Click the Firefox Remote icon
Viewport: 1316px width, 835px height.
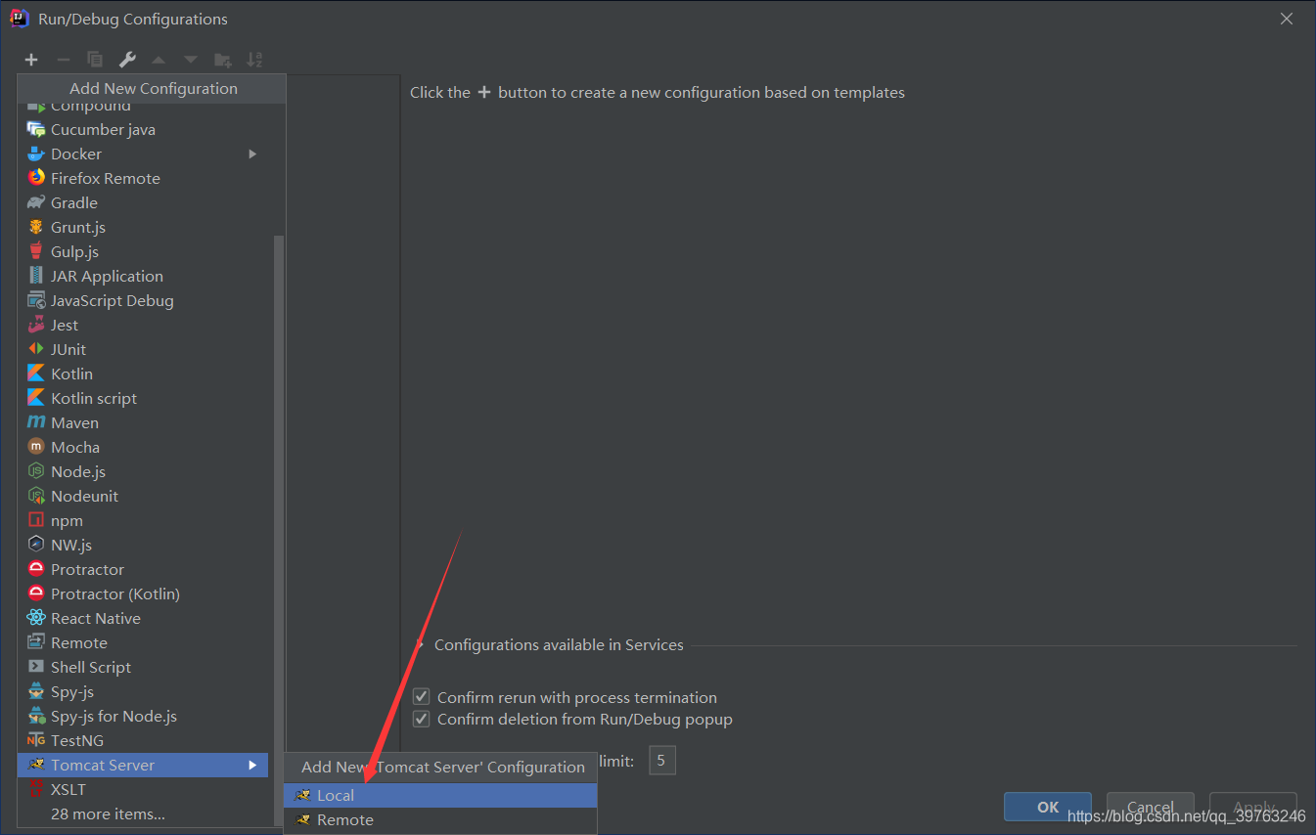[36, 178]
